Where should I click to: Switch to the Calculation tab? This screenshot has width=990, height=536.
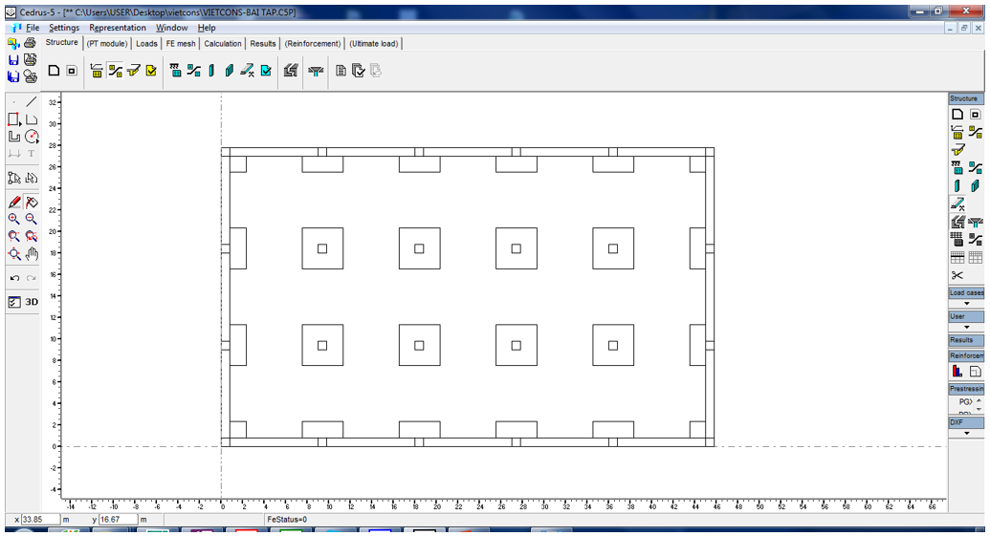[x=222, y=44]
